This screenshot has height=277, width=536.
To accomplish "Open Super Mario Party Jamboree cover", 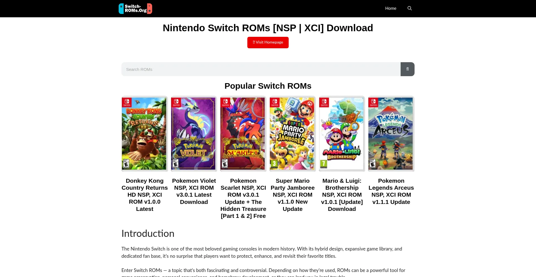I will (x=293, y=134).
